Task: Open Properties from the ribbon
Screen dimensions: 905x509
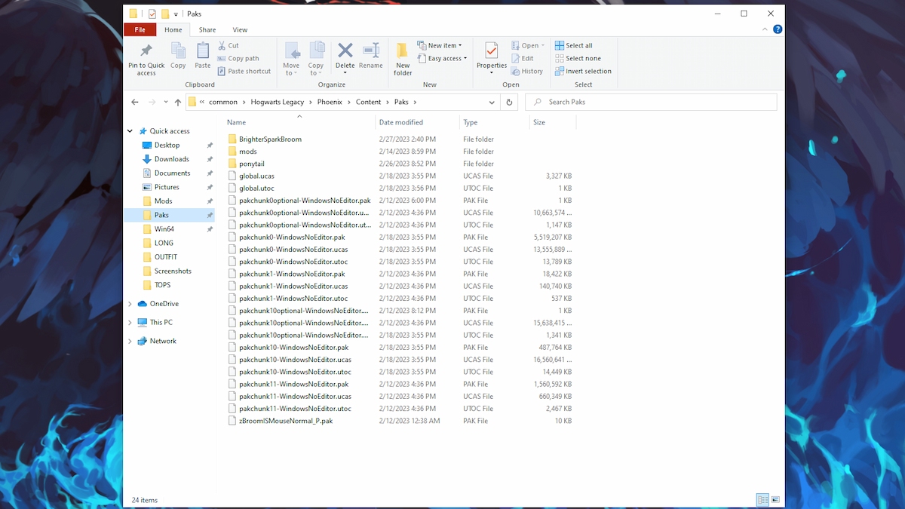Action: [x=491, y=51]
